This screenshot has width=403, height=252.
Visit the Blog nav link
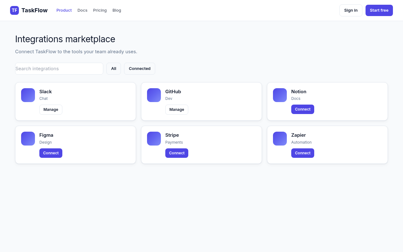coord(117,10)
